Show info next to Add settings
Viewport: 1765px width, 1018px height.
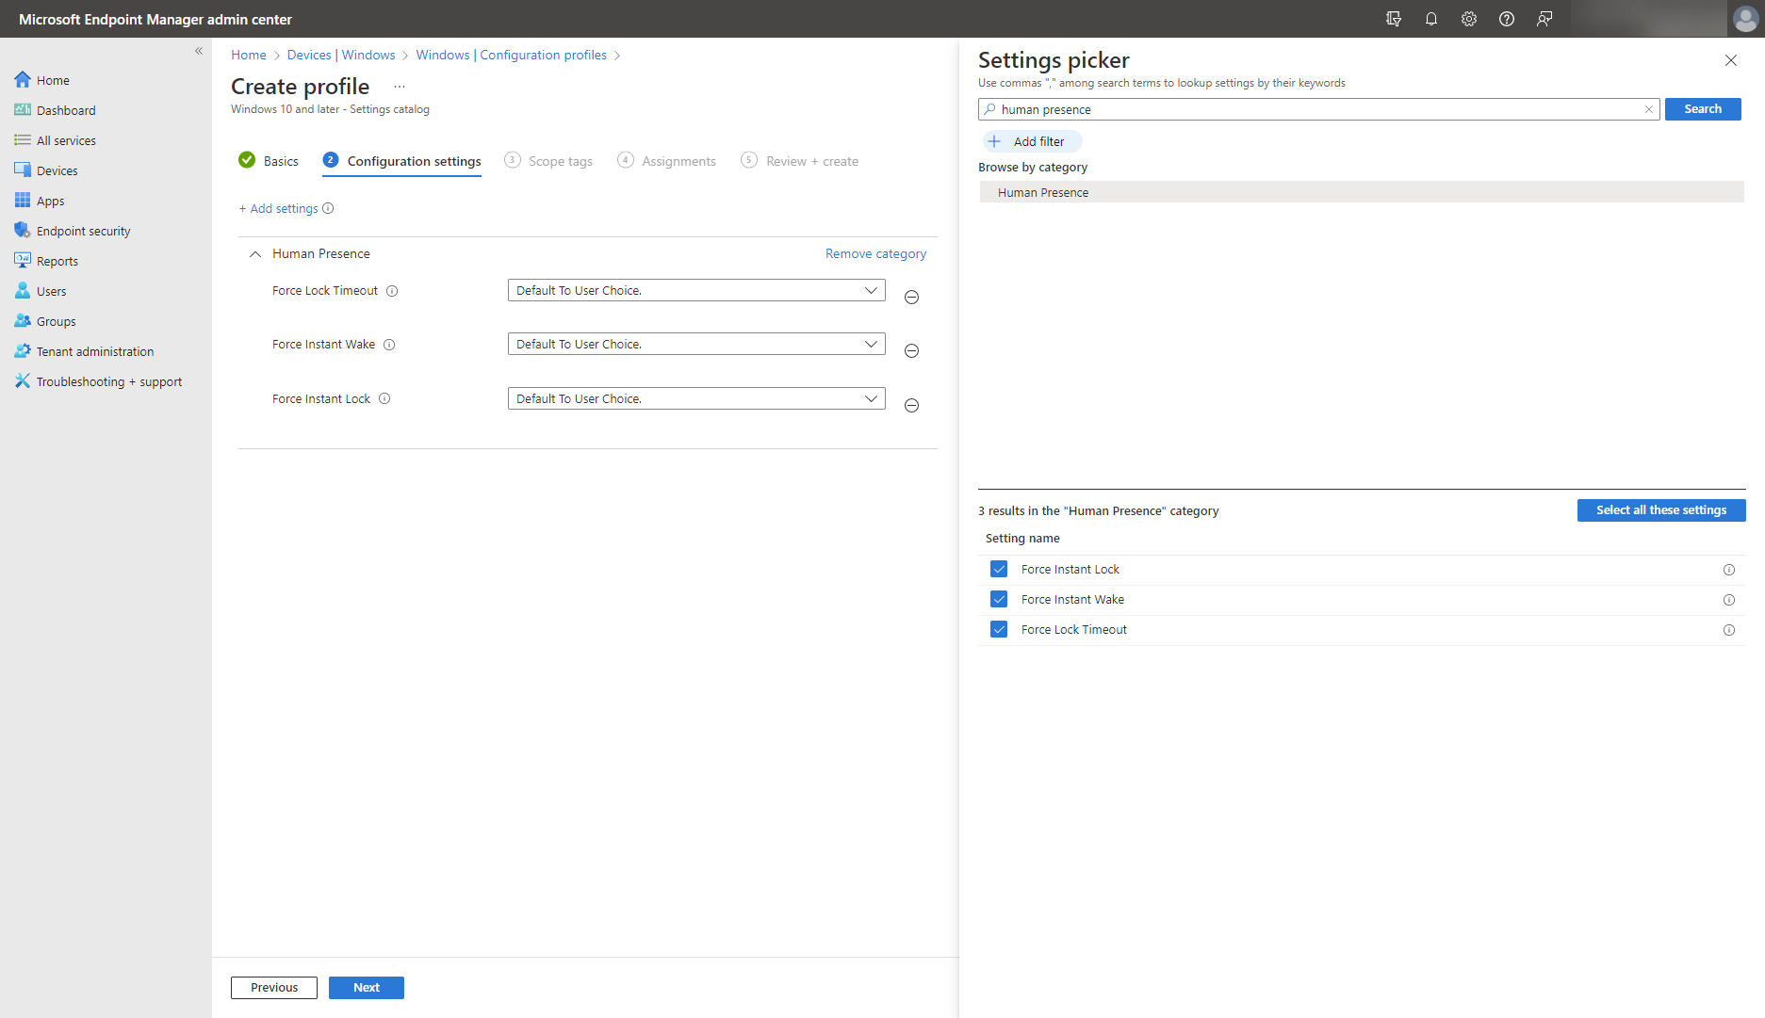pyautogui.click(x=328, y=209)
